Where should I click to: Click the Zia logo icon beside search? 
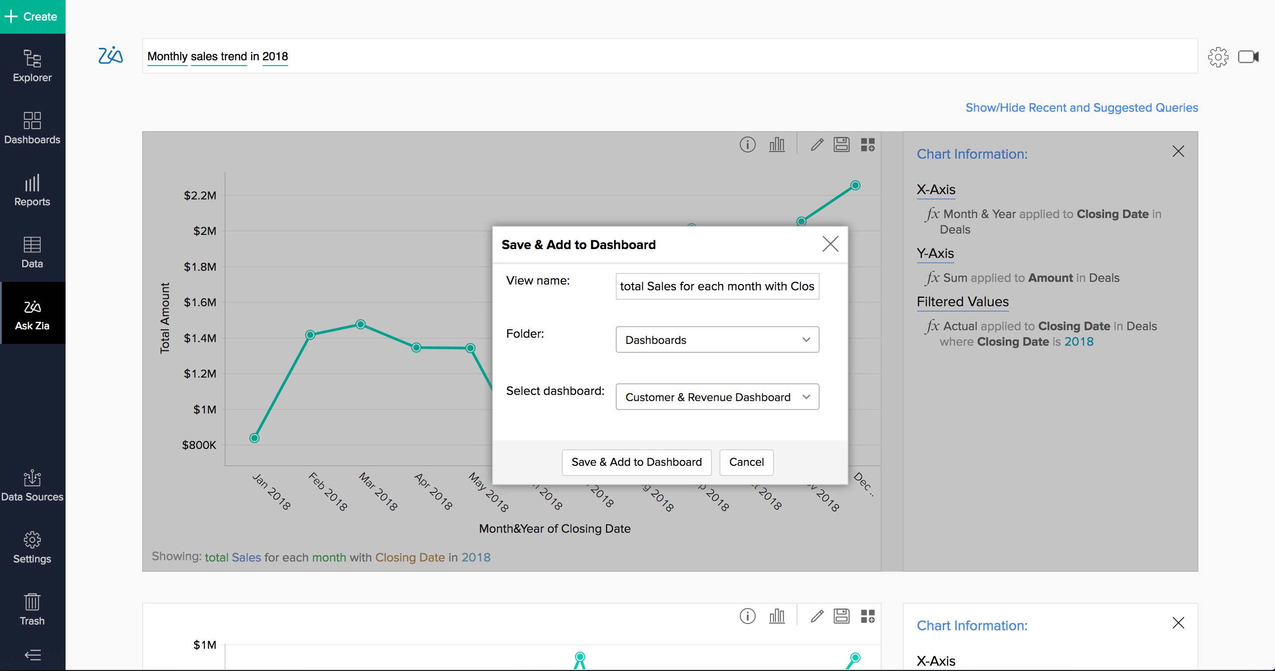(110, 55)
